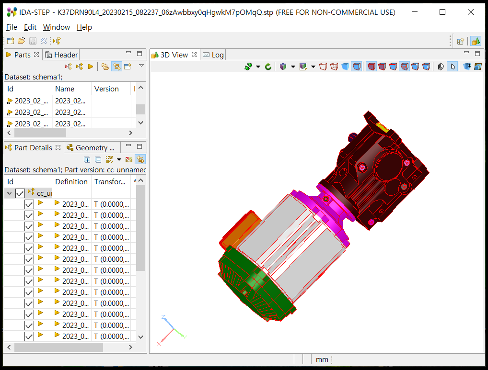Click the purple-green cube view icon
This screenshot has height=370, width=488.
(283, 67)
